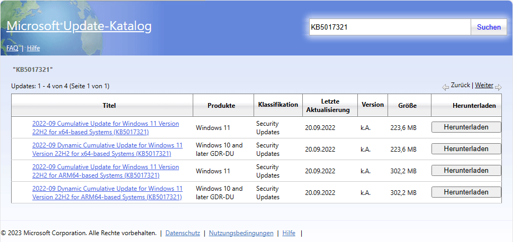Download the x64 Cumulative Update (Windows 11 row)
This screenshot has height=242, width=513.
pyautogui.click(x=466, y=127)
